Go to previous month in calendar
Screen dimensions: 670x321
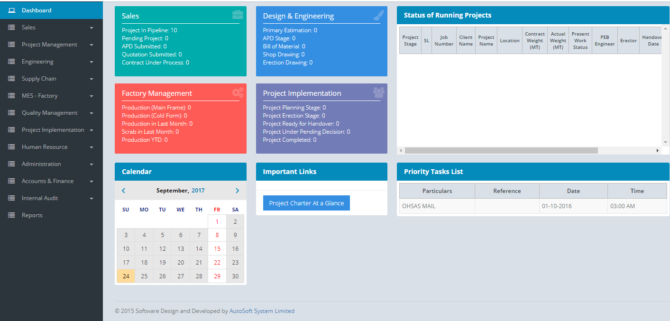pyautogui.click(x=124, y=191)
